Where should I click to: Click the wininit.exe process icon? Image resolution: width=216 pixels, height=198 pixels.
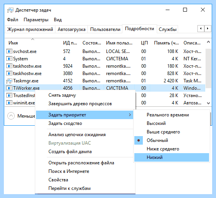click(x=9, y=103)
